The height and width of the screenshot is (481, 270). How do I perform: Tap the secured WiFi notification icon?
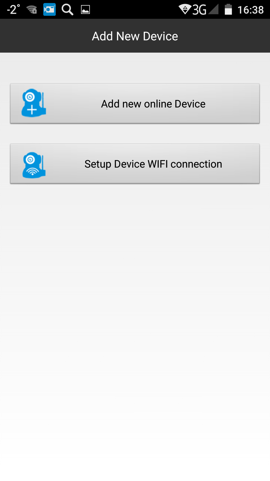32,10
